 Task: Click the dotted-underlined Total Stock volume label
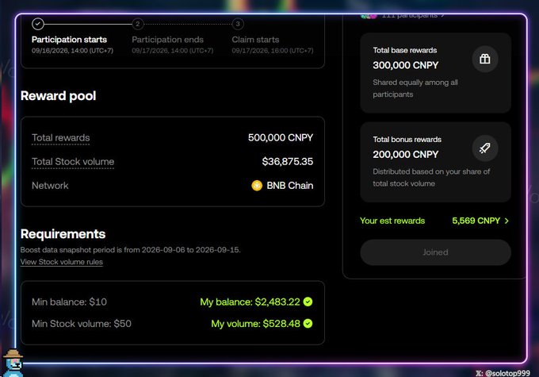tap(73, 162)
